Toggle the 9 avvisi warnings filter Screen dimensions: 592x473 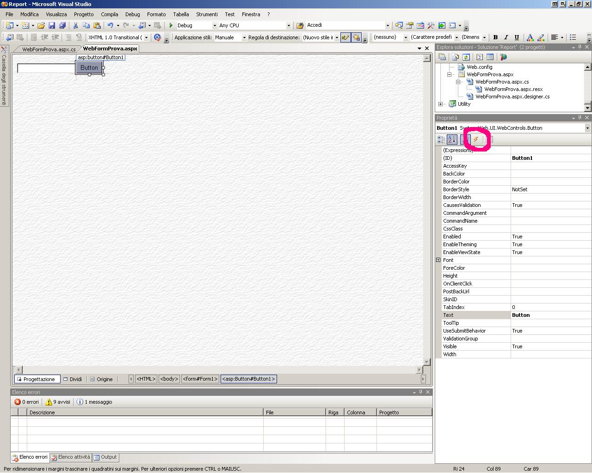(58, 402)
